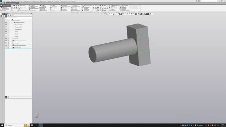Collapse the Начало координат tree node
The height and width of the screenshot is (127, 226).
tap(12, 23)
